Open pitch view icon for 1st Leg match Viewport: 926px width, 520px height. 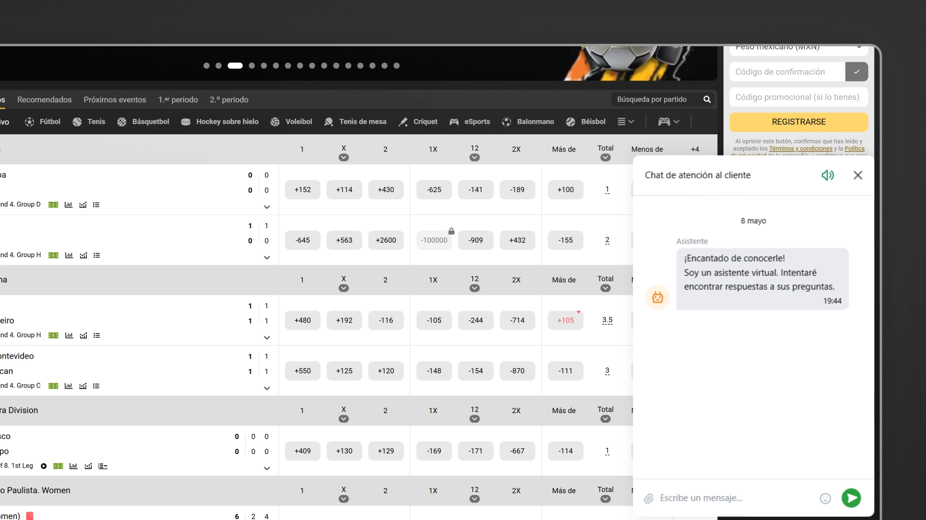tap(58, 466)
